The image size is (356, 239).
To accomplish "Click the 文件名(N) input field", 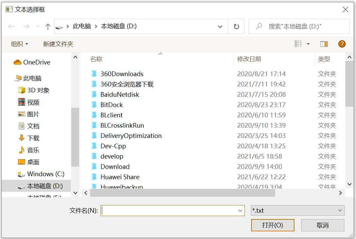I will (173, 211).
